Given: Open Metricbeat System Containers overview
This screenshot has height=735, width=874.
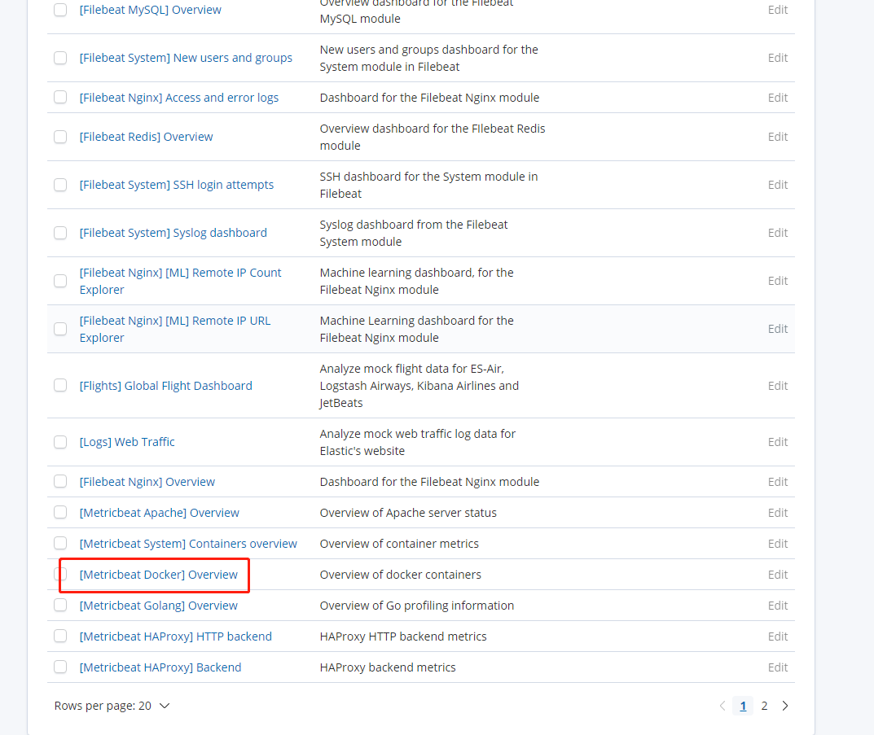Looking at the screenshot, I should [188, 544].
